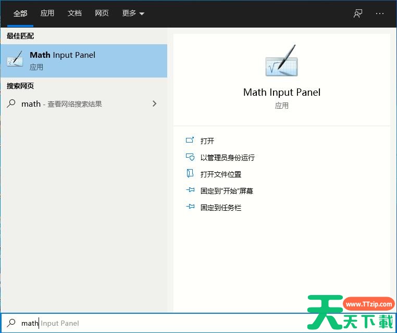Open the ellipsis options menu

pos(380,14)
